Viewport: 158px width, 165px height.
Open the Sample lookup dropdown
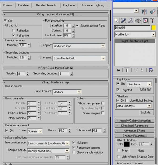48,151
